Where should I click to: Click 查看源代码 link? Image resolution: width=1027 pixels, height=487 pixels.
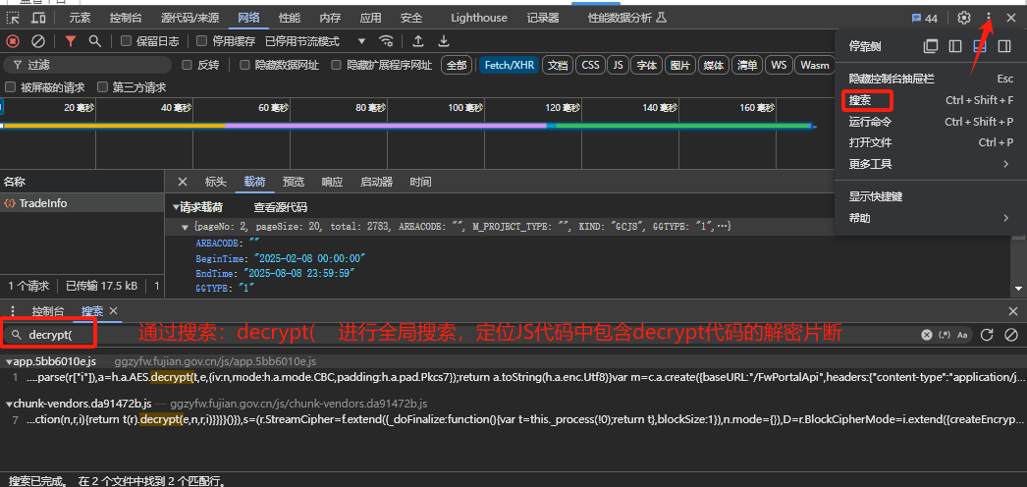coord(281,207)
